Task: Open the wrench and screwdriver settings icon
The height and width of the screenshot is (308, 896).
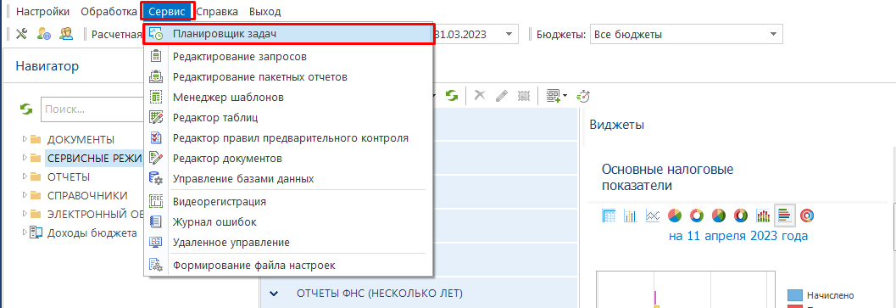Action: click(21, 34)
